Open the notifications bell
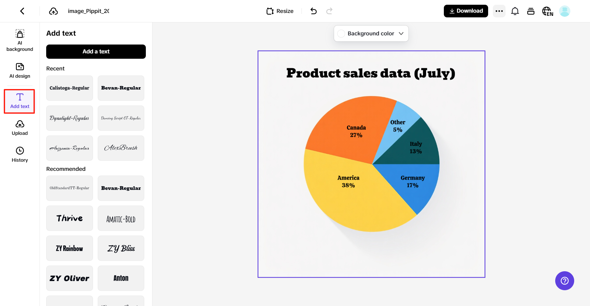Viewport: 590px width, 306px height. [515, 11]
